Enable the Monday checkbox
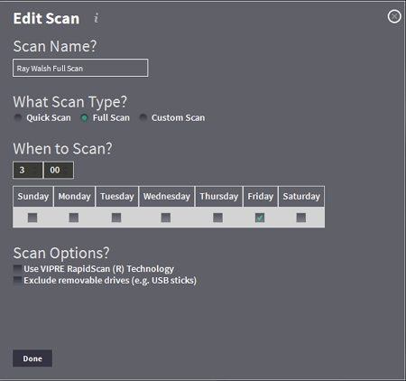Screen dimensions: 406x381 click(74, 218)
